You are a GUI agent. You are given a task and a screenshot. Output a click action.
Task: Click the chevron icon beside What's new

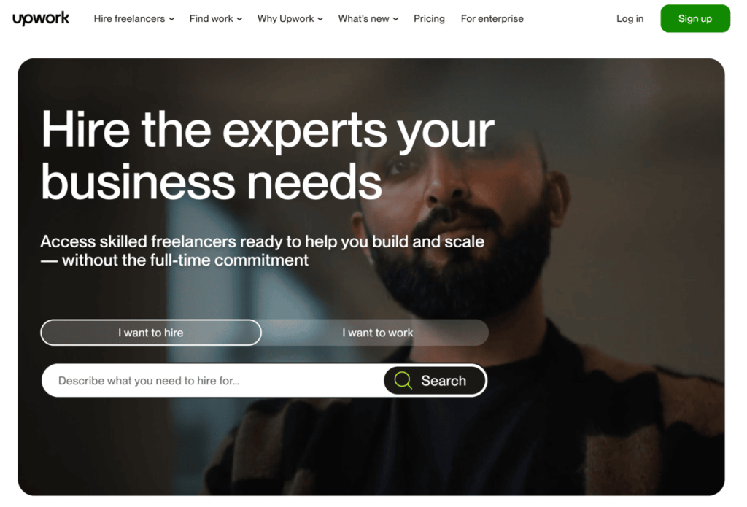point(395,19)
